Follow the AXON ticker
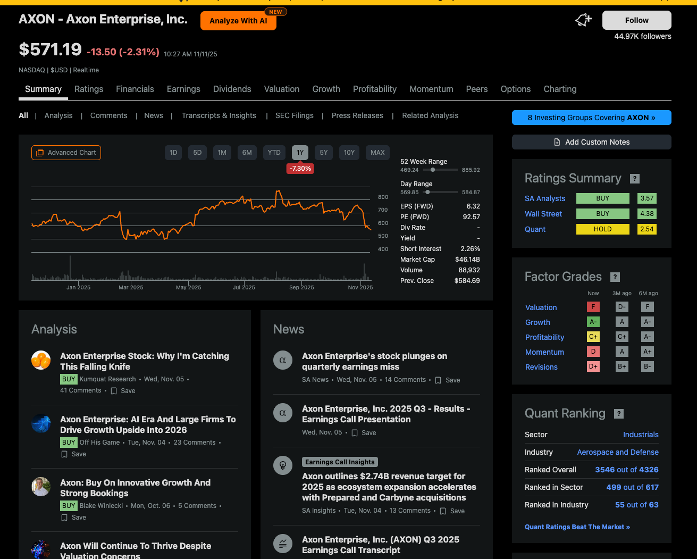Viewport: 697px width, 559px height. pyautogui.click(x=637, y=20)
